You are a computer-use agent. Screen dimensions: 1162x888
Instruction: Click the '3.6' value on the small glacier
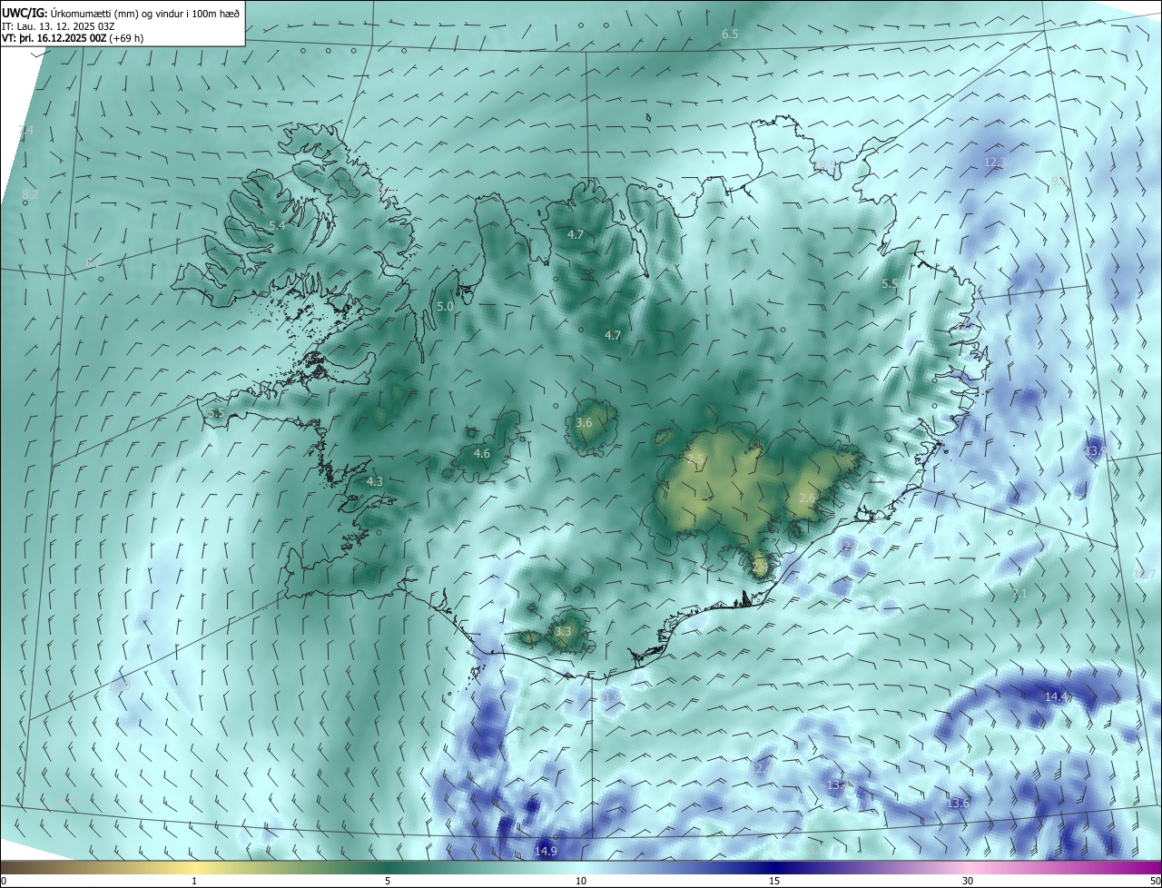click(584, 422)
